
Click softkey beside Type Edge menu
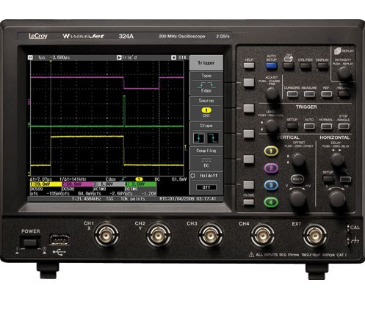coord(249,82)
